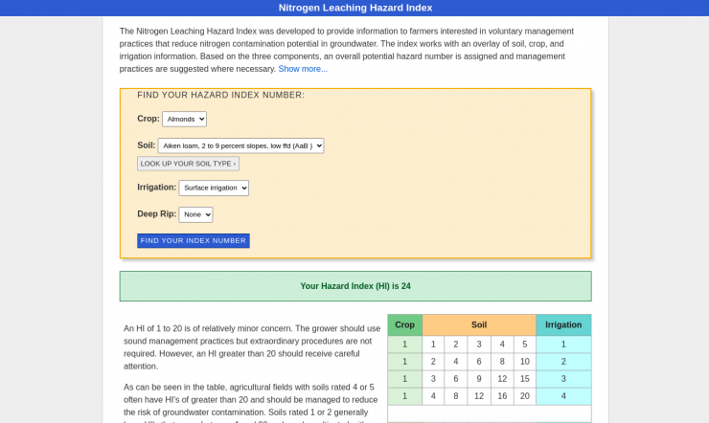The image size is (709, 423).
Task: Expand the Deep Rip dropdown
Action: [x=195, y=214]
